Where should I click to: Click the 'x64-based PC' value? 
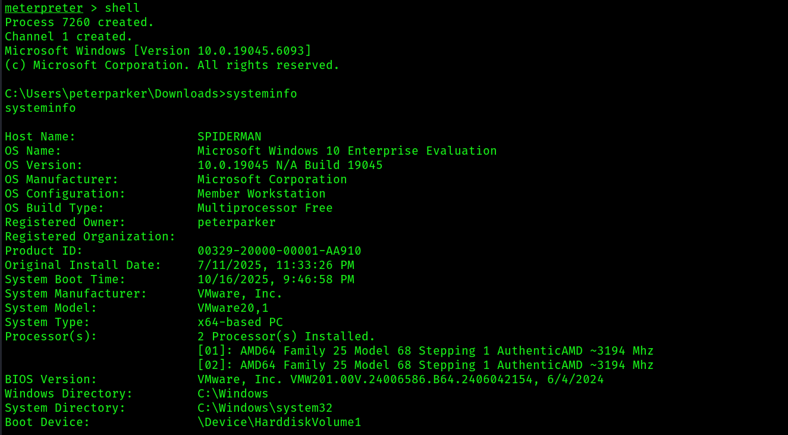pyautogui.click(x=240, y=323)
